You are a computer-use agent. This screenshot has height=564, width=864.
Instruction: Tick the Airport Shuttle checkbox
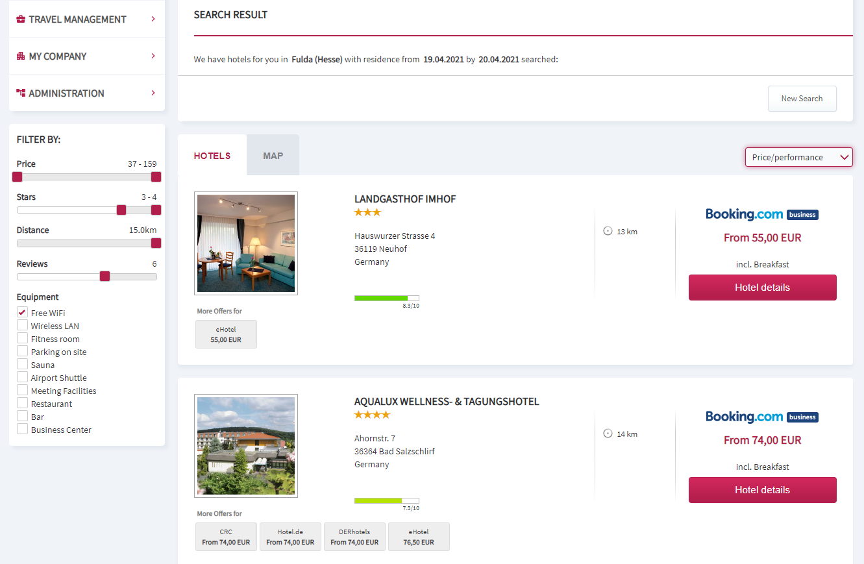pos(23,377)
